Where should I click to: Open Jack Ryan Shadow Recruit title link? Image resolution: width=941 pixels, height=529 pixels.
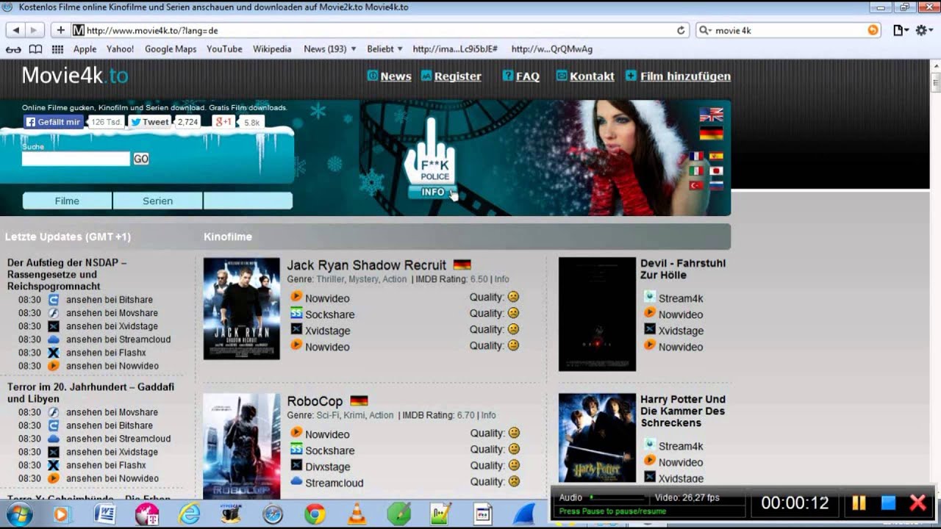point(366,265)
